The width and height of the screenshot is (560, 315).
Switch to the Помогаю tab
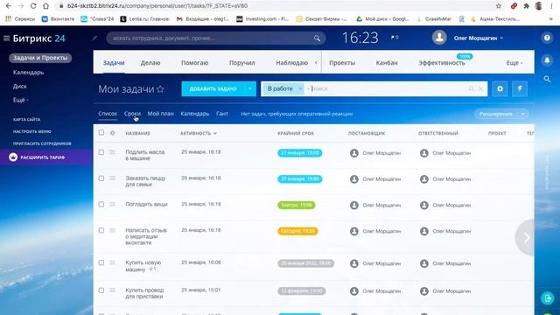click(x=194, y=62)
